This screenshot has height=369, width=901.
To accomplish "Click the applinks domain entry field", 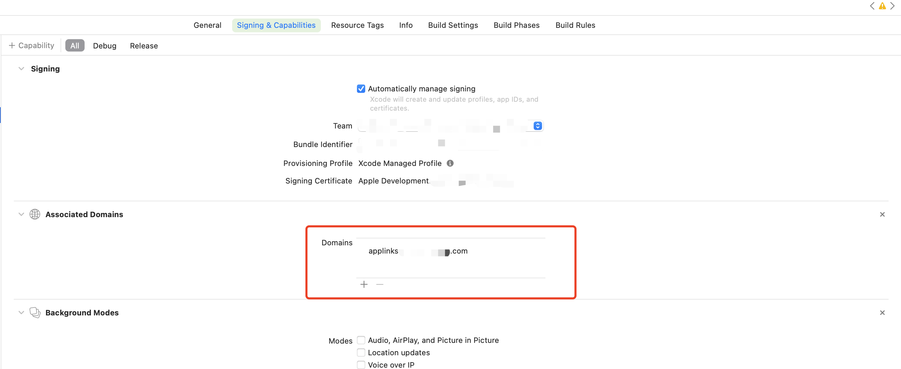I will click(418, 251).
